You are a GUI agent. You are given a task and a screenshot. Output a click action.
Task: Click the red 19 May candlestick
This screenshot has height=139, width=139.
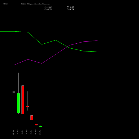(x=32, y=118)
